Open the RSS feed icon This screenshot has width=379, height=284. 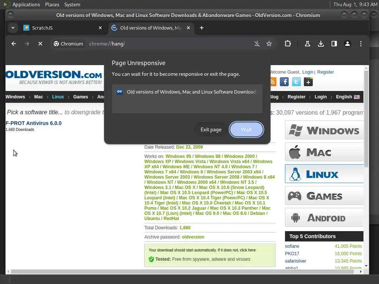pos(273,82)
